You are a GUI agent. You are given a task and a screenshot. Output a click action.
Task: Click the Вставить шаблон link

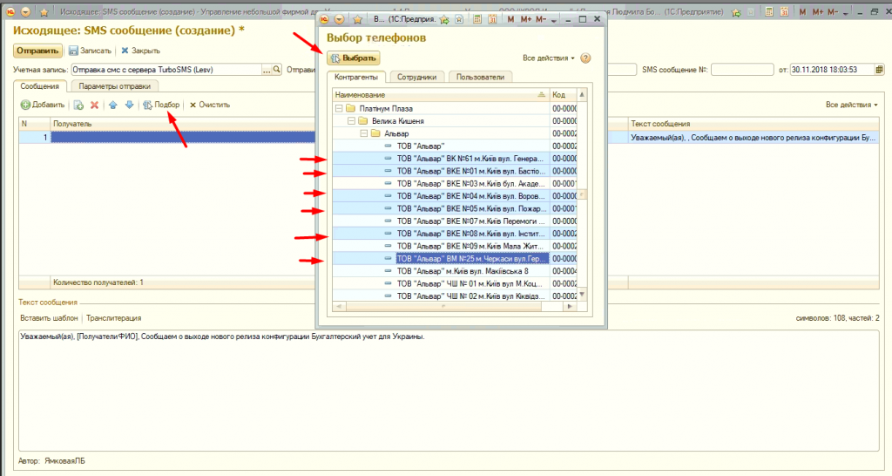[x=49, y=317]
